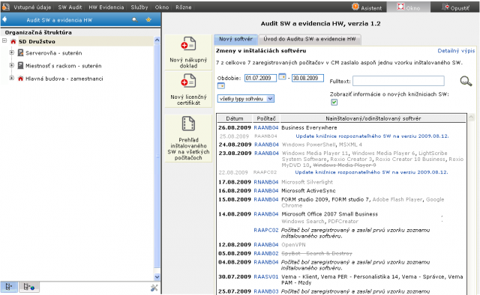The image size is (480, 295).
Task: Click the Fulltext search field
Action: (398, 81)
